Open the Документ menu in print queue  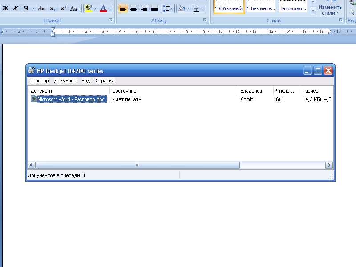(x=65, y=81)
